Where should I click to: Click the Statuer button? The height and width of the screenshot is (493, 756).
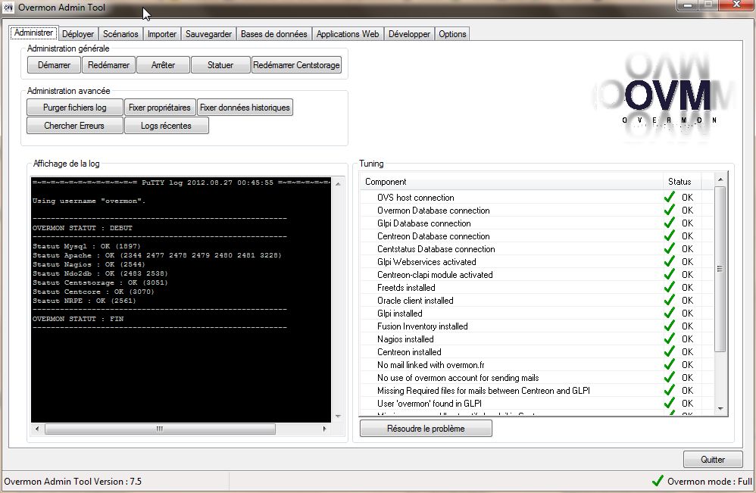(220, 65)
